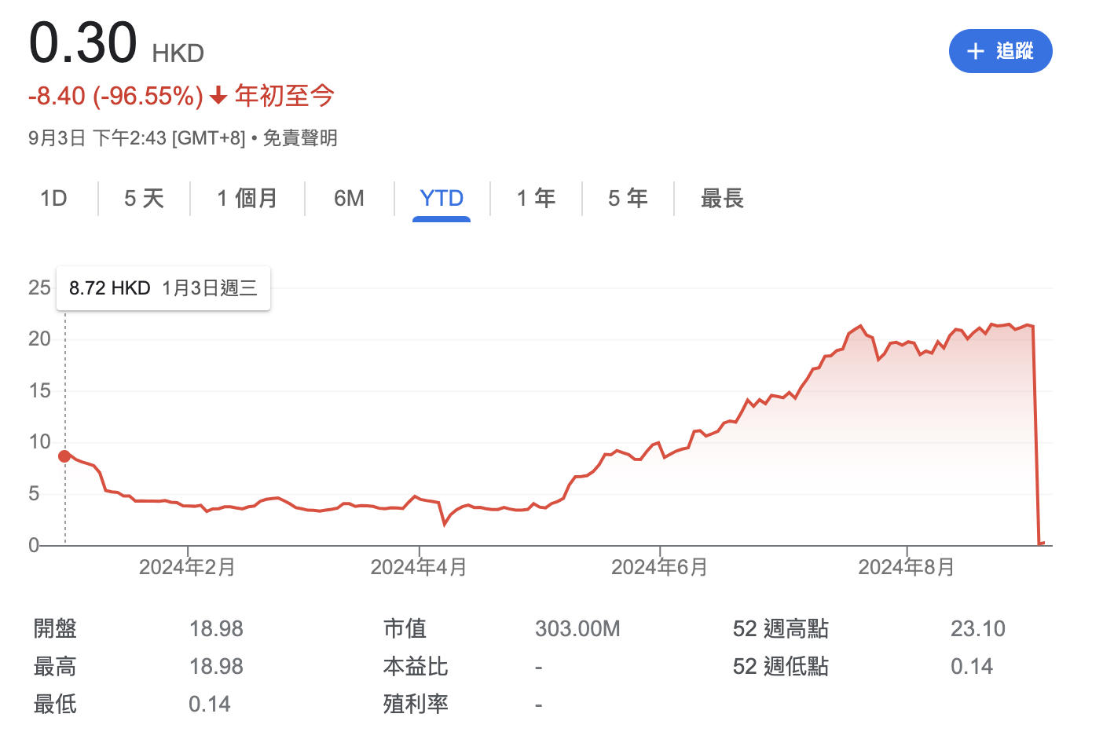Click the plus icon in 追蹤 button
Screen dimensions: 1103x732
[975, 51]
